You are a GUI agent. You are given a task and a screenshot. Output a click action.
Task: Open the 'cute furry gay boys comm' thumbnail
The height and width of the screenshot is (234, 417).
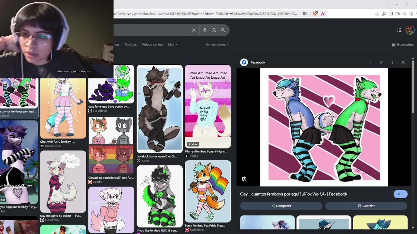111,84
